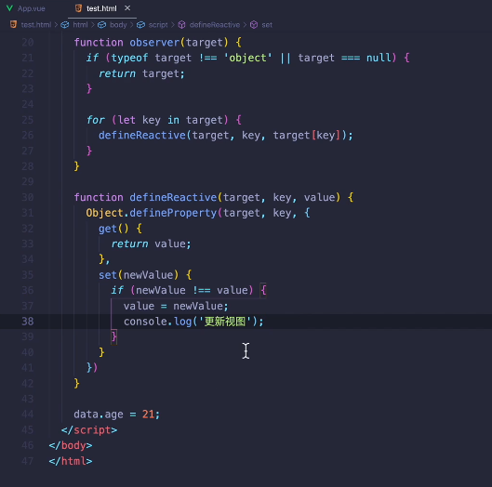The image size is (492, 487).
Task: Place cursor on 'observer' function name
Action: 154,43
